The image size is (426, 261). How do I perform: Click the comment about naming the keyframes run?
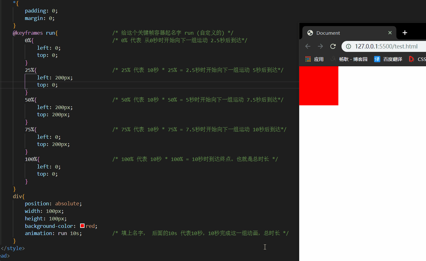(173, 33)
